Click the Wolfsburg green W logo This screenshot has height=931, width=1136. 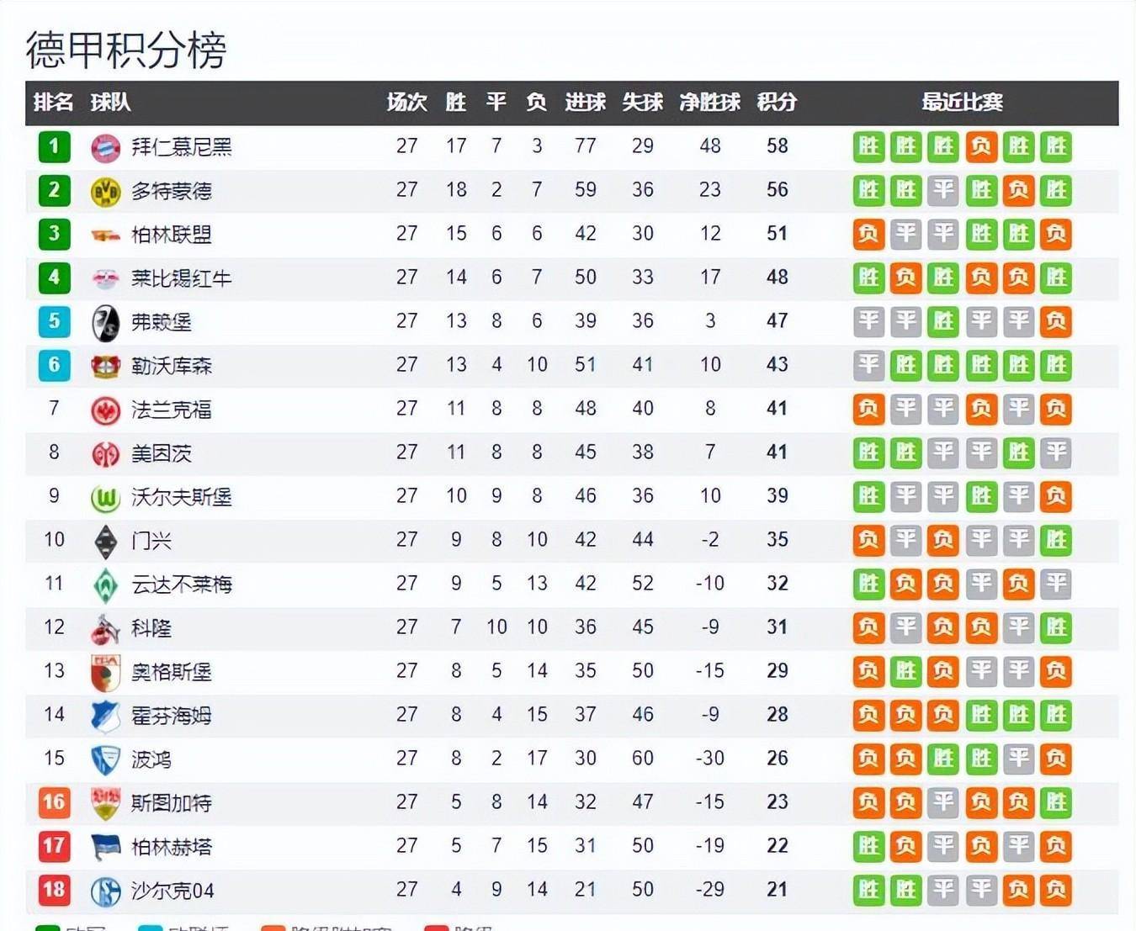pos(105,498)
